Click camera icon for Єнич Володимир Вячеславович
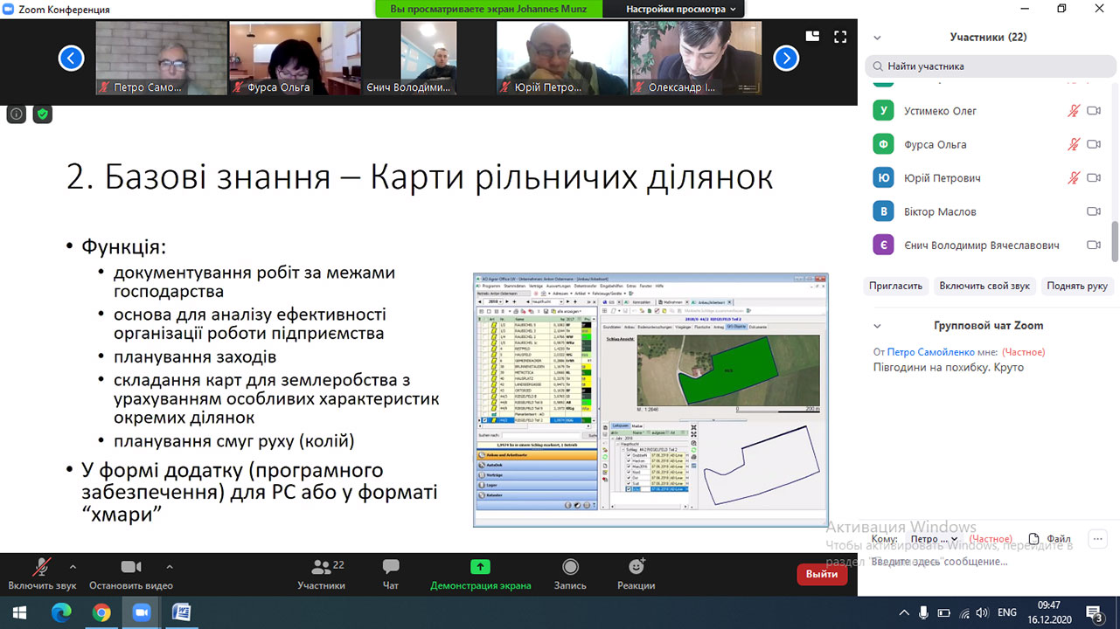 coord(1094,245)
